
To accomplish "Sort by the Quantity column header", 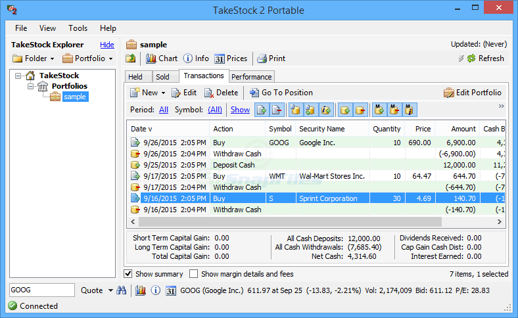I will [x=387, y=129].
